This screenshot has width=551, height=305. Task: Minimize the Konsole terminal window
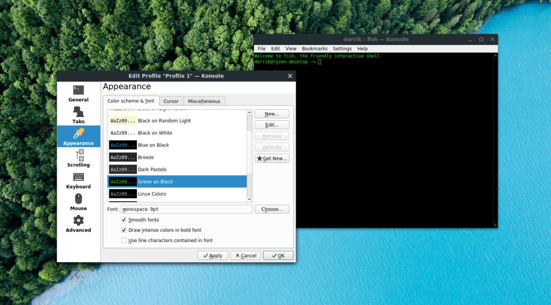pos(470,40)
